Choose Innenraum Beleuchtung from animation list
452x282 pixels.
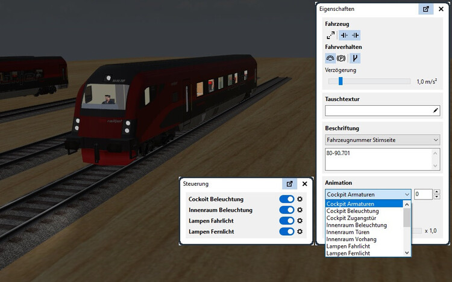pyautogui.click(x=365, y=225)
